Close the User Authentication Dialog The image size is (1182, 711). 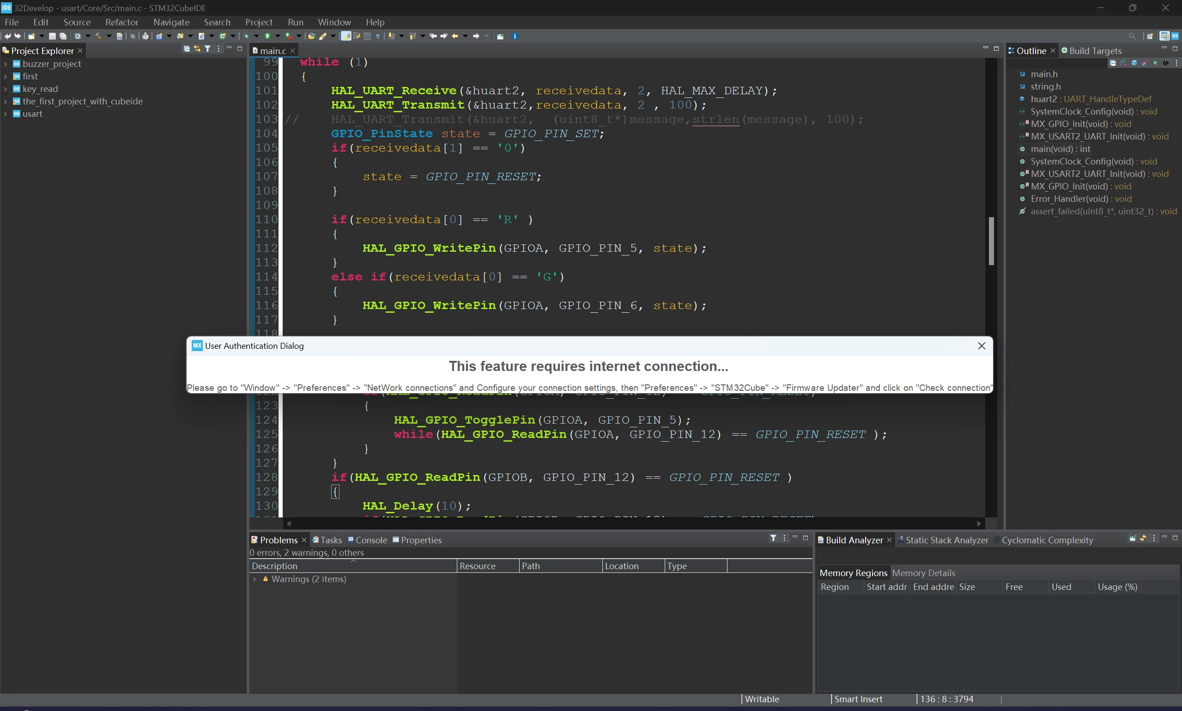982,346
